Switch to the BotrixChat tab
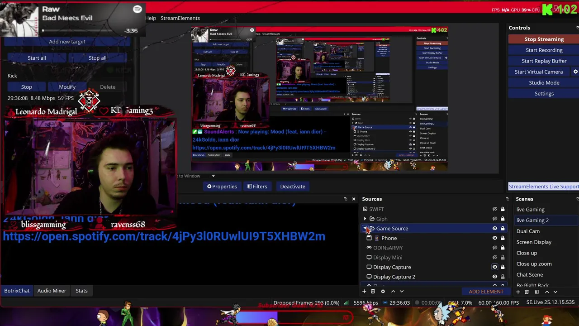Viewport: 579px width, 326px height. click(x=17, y=291)
